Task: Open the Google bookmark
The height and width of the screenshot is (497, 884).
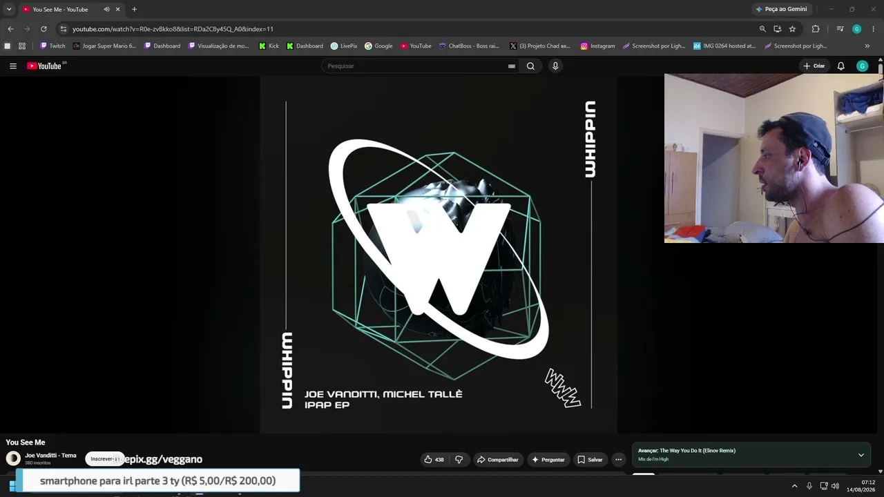Action: tap(378, 46)
